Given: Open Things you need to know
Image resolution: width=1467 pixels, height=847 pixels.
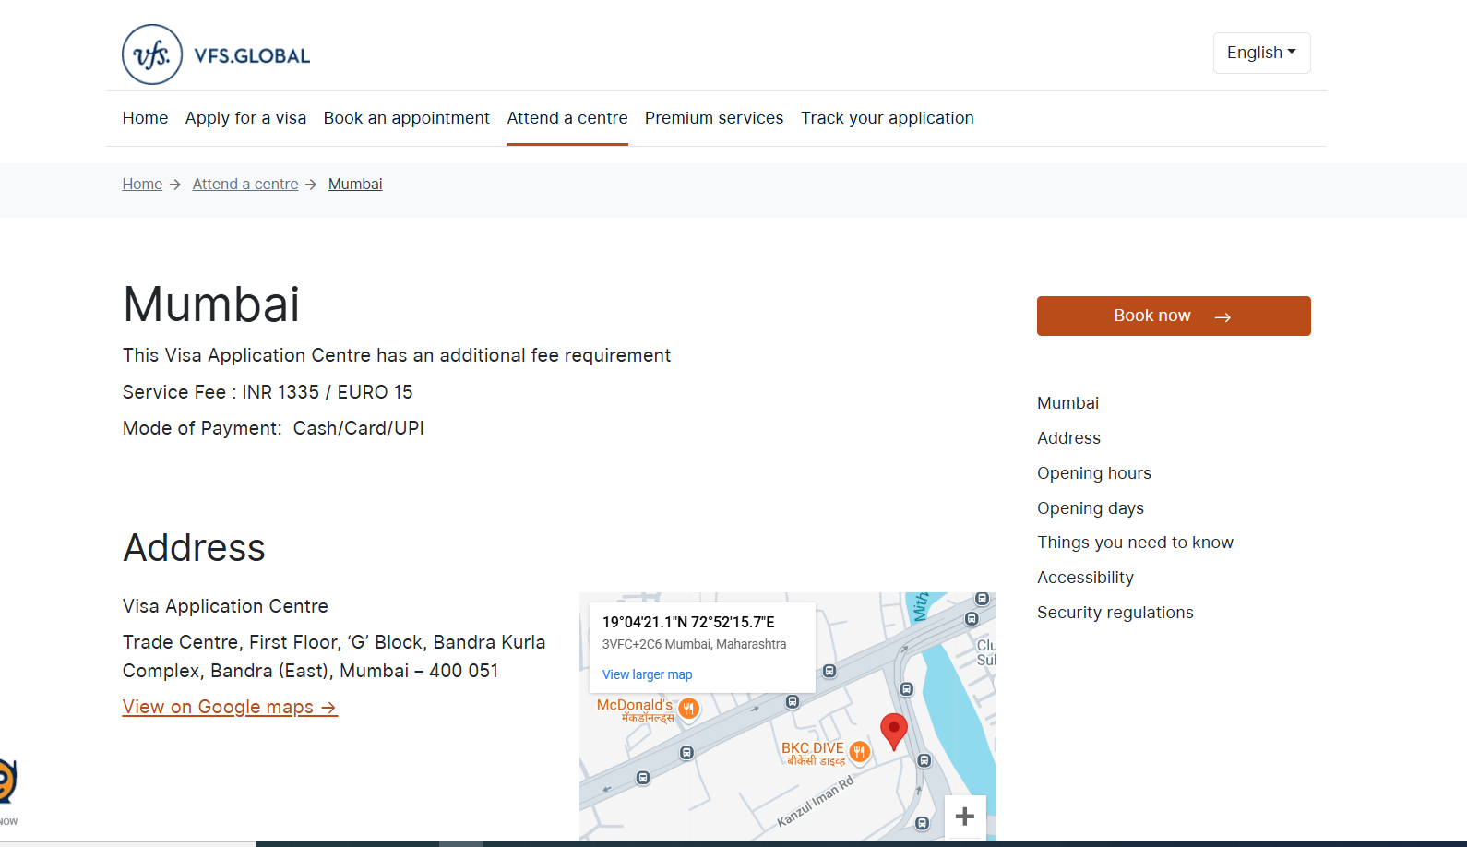Looking at the screenshot, I should pos(1135,543).
